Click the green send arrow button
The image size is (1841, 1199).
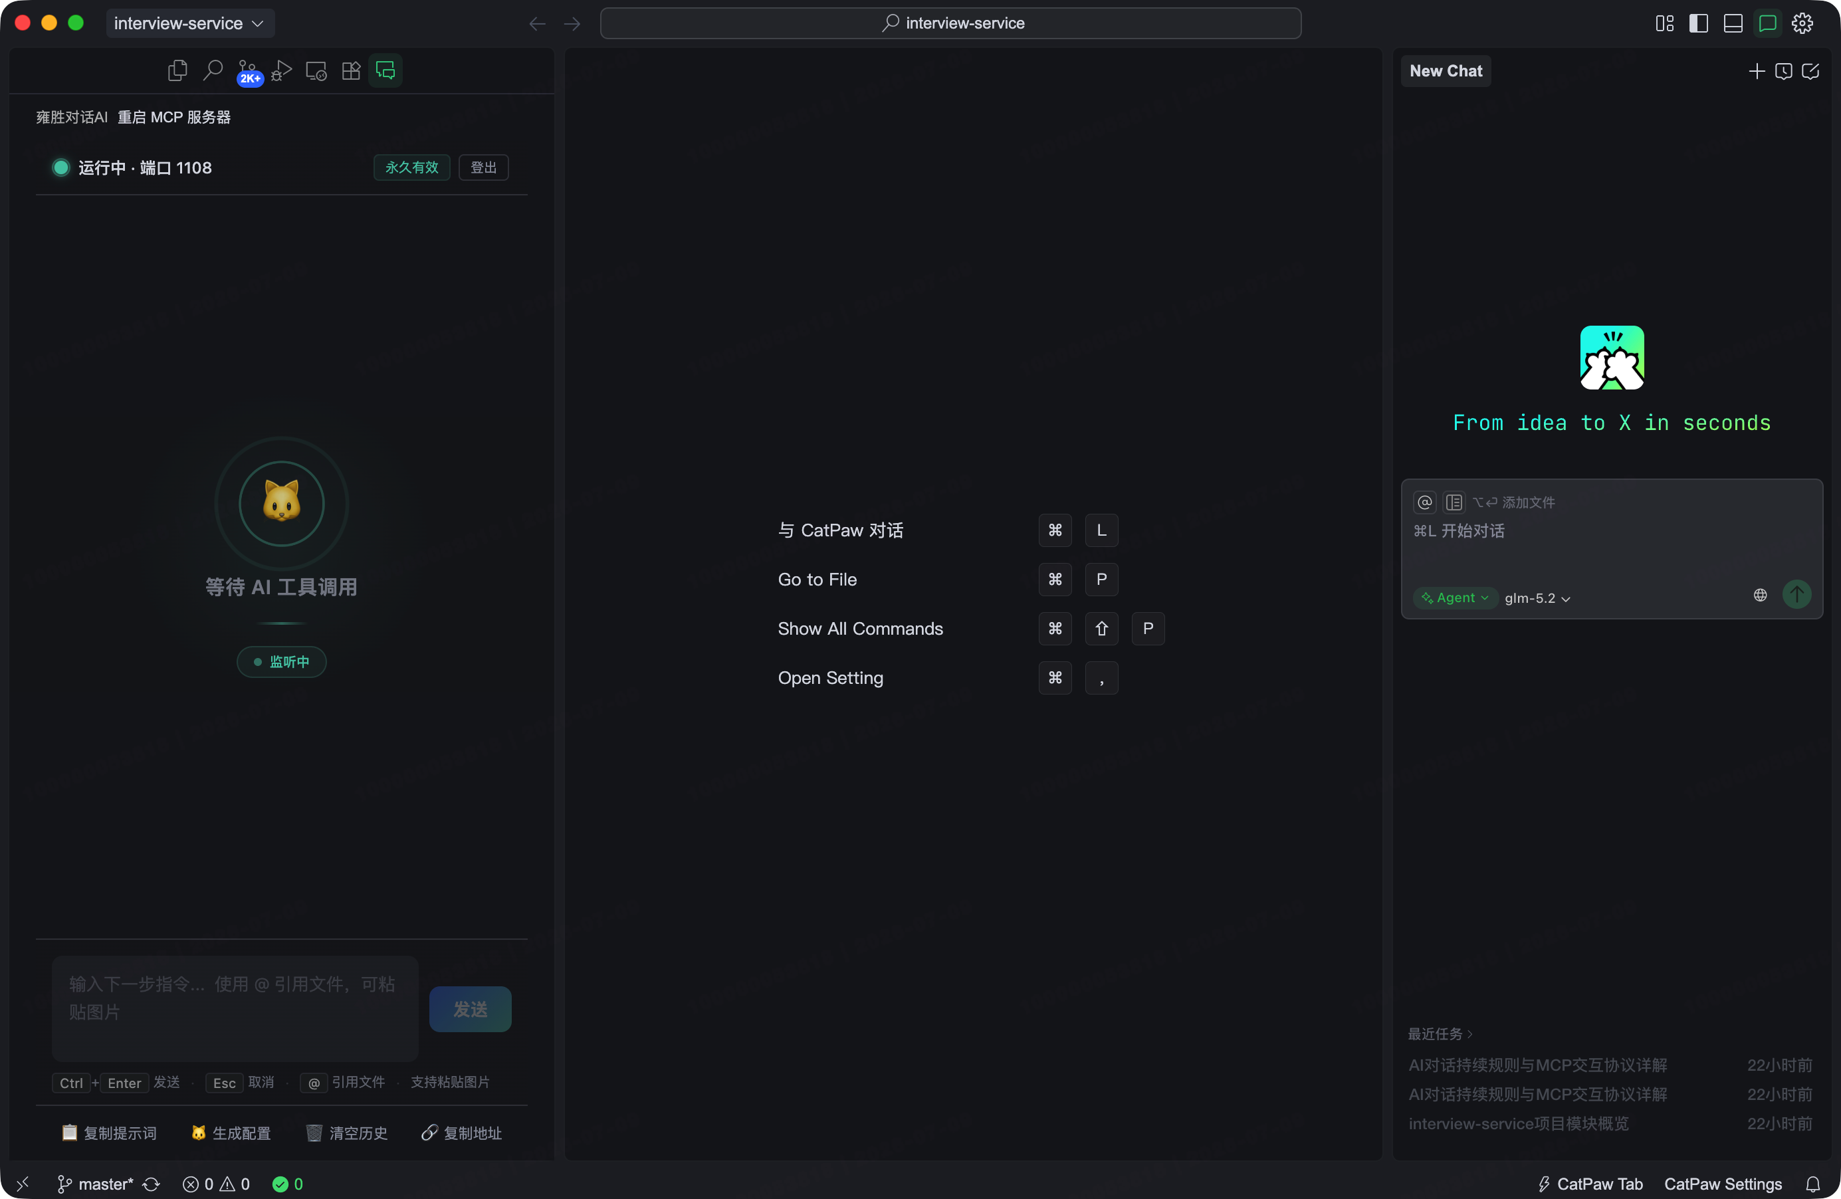coord(1797,595)
